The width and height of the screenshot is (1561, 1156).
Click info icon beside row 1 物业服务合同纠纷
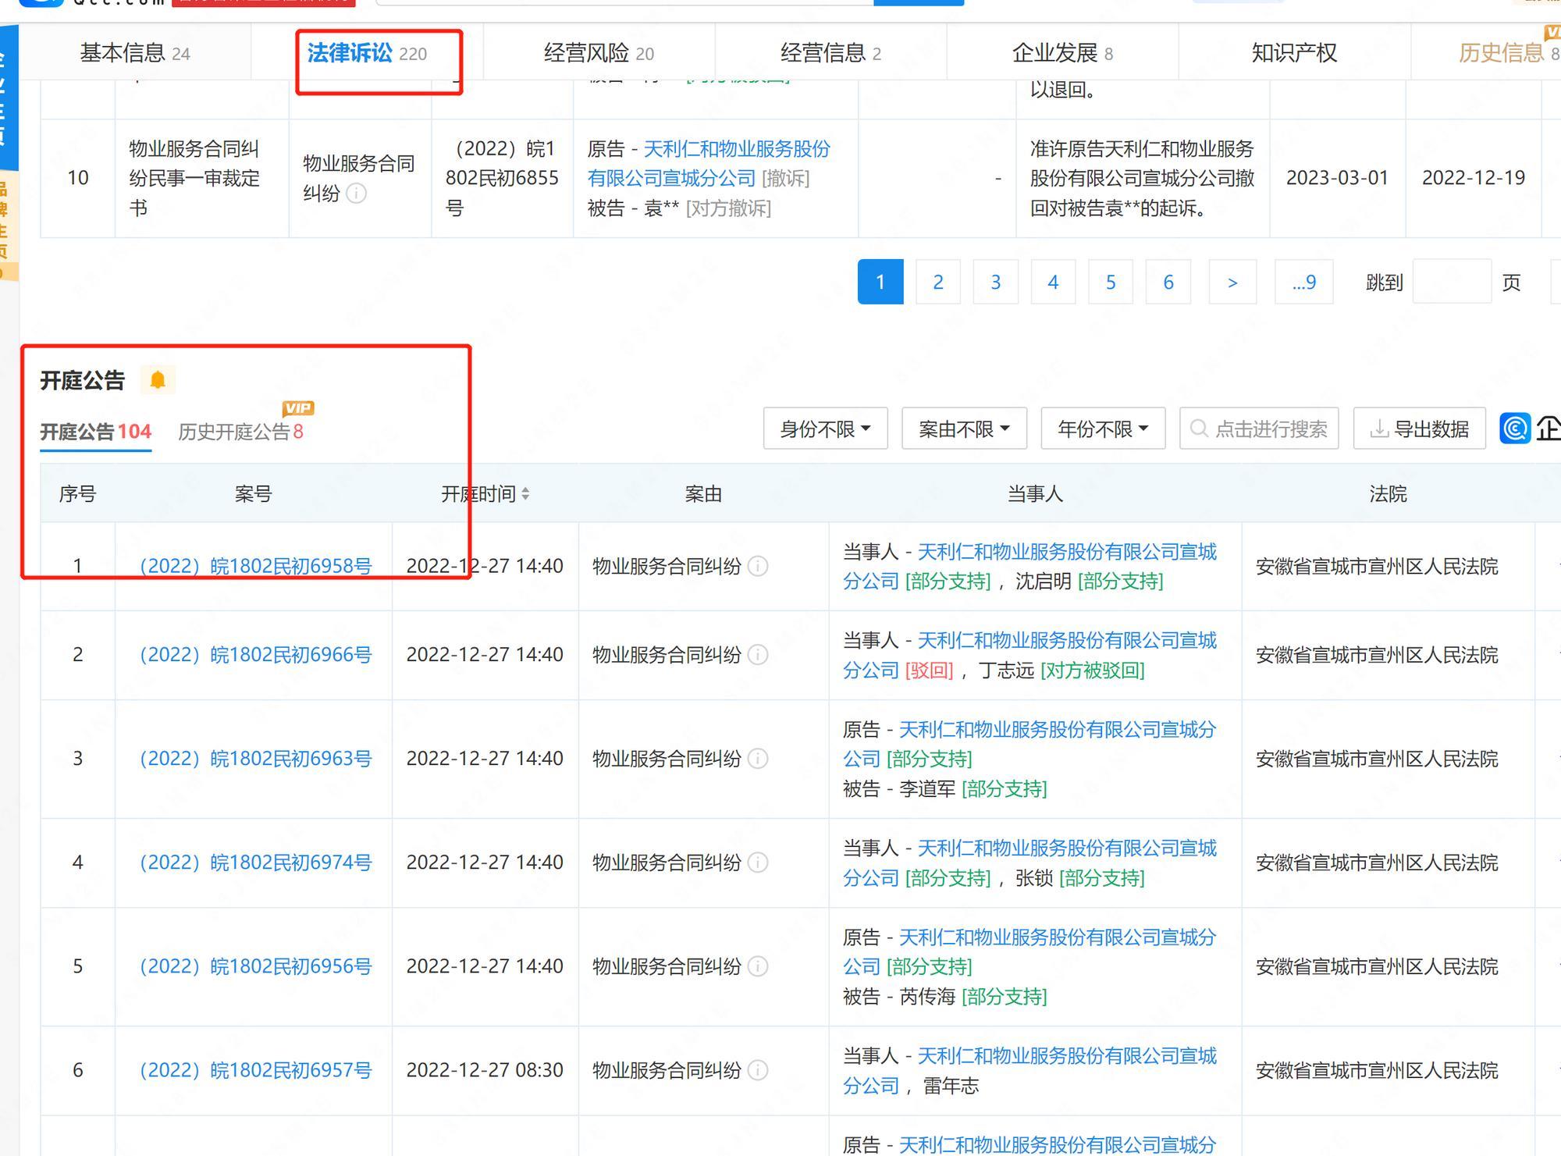[757, 566]
